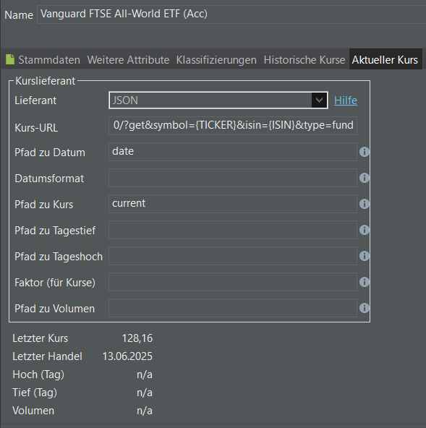Click the info icon beside Faktor (für Kurse)
This screenshot has width=426, height=428.
click(365, 282)
